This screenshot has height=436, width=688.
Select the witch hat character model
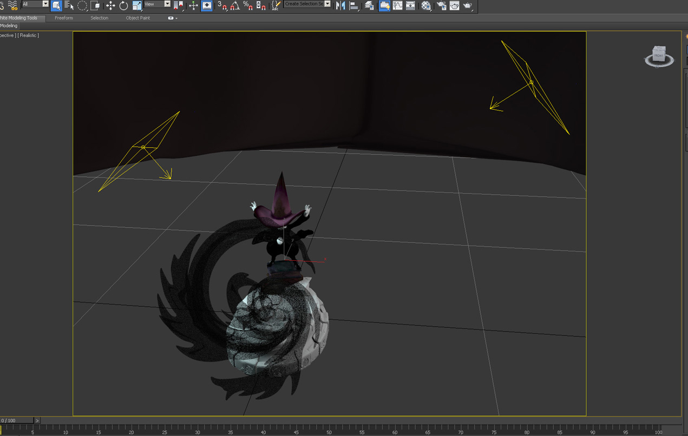(x=281, y=219)
